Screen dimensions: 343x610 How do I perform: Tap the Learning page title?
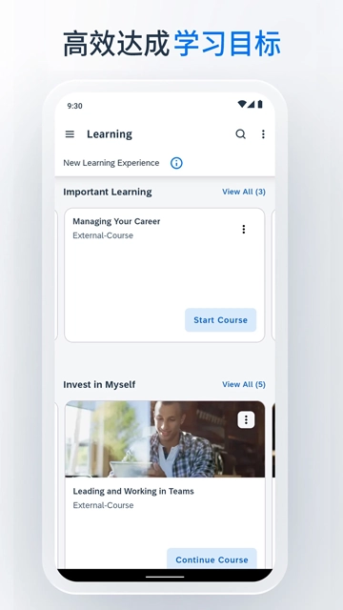click(x=110, y=134)
